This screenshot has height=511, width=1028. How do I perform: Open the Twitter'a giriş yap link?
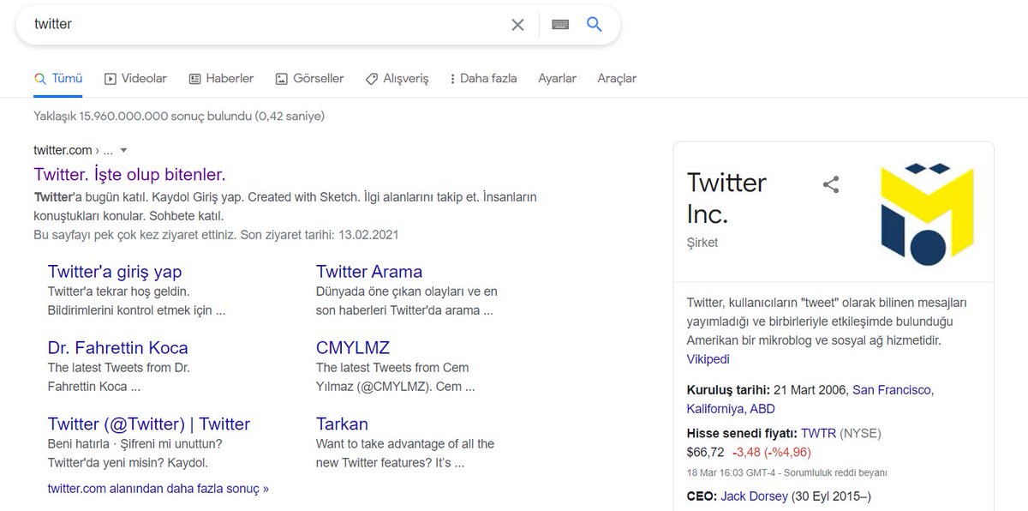(115, 272)
